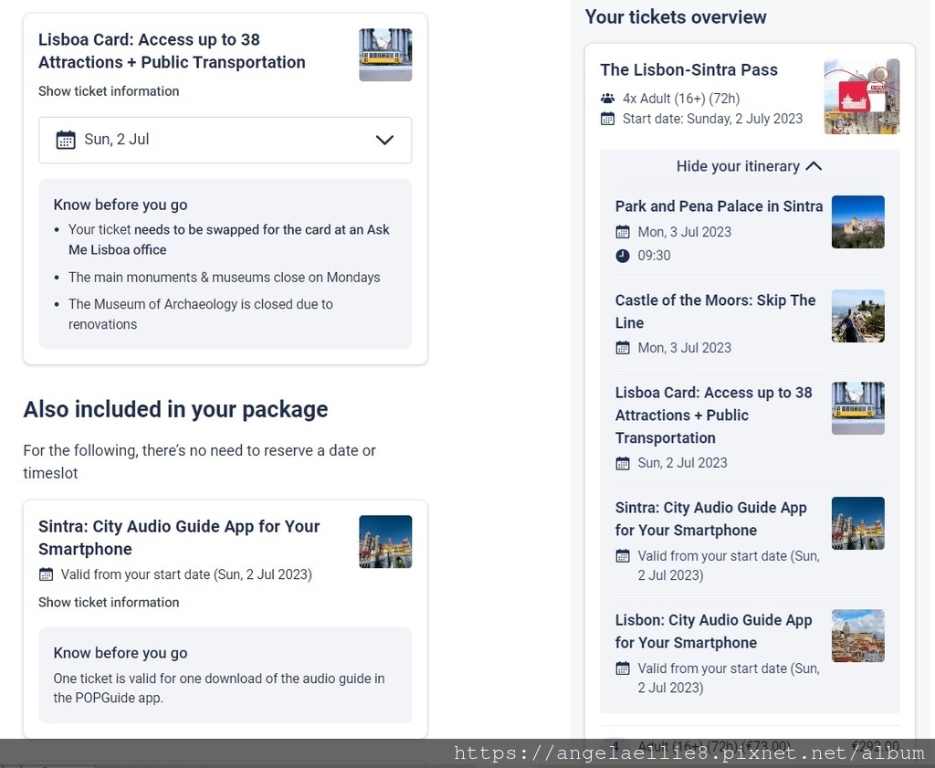
Task: Click 'The Lisbon-Sintra Pass' heading
Action: point(688,69)
